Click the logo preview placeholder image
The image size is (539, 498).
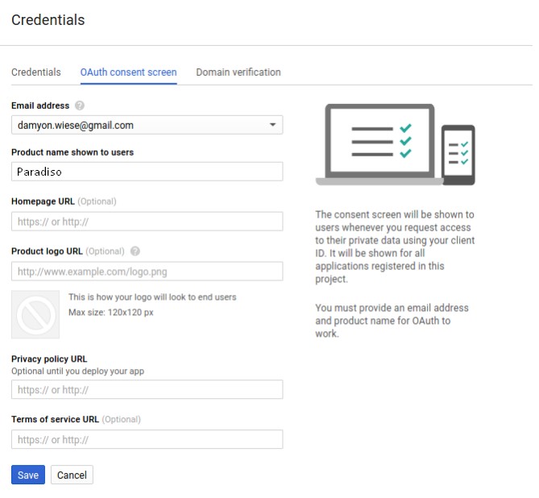35,314
